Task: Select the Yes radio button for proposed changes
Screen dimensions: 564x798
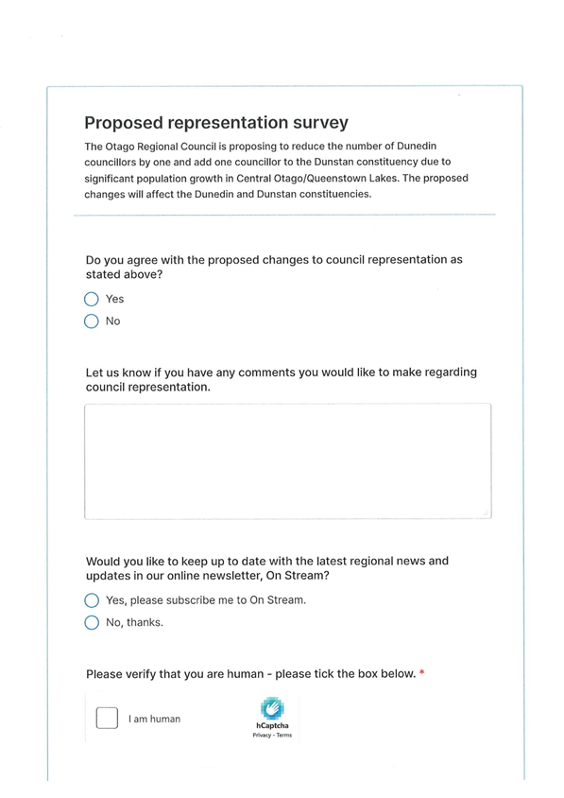Action: tap(92, 299)
